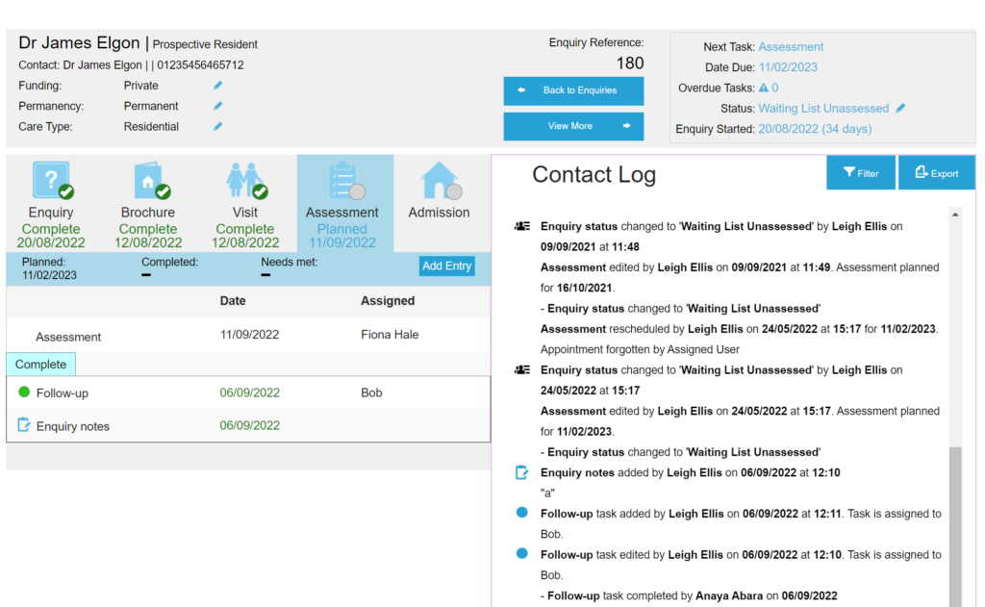Image resolution: width=985 pixels, height=607 pixels.
Task: Click Dr James Elgon name heading
Action: point(79,42)
